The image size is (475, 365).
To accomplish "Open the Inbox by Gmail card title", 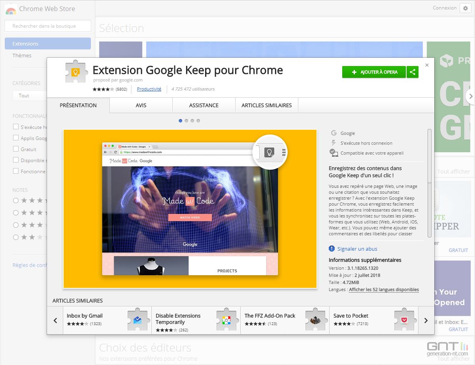I will pyautogui.click(x=85, y=316).
